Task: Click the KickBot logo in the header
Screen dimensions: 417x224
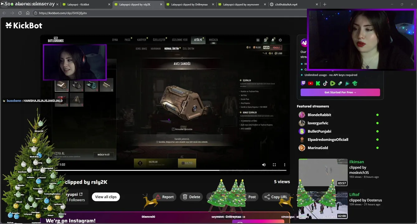Action: tap(24, 26)
